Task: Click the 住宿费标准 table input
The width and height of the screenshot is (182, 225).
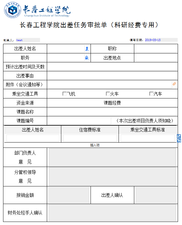Action: [90, 138]
